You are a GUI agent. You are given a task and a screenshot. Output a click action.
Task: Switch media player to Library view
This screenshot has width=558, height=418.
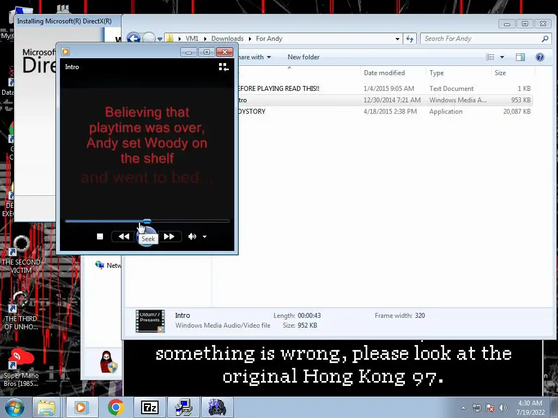tap(223, 67)
